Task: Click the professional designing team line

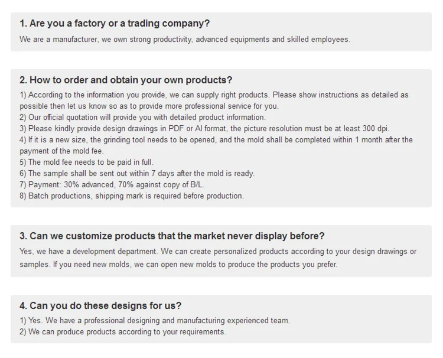Action: pos(155,320)
